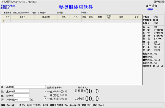
Task: Click the 显示任务栏 control at top right
Action: point(159,2)
